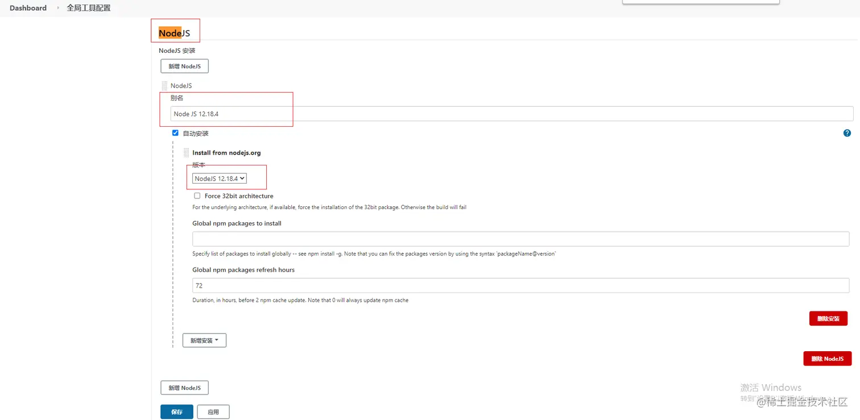Go to Dashboard breadcrumb
The width and height of the screenshot is (860, 420).
[28, 8]
